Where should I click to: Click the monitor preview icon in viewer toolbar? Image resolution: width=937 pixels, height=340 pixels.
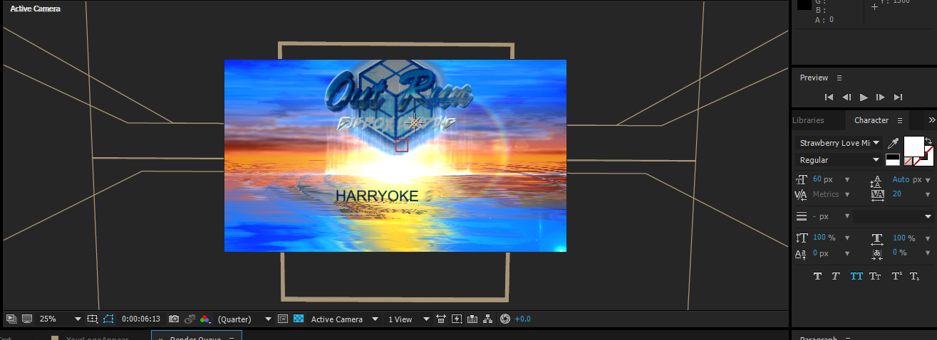[27, 319]
